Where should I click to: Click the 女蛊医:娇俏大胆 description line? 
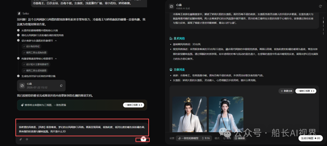[215, 80]
